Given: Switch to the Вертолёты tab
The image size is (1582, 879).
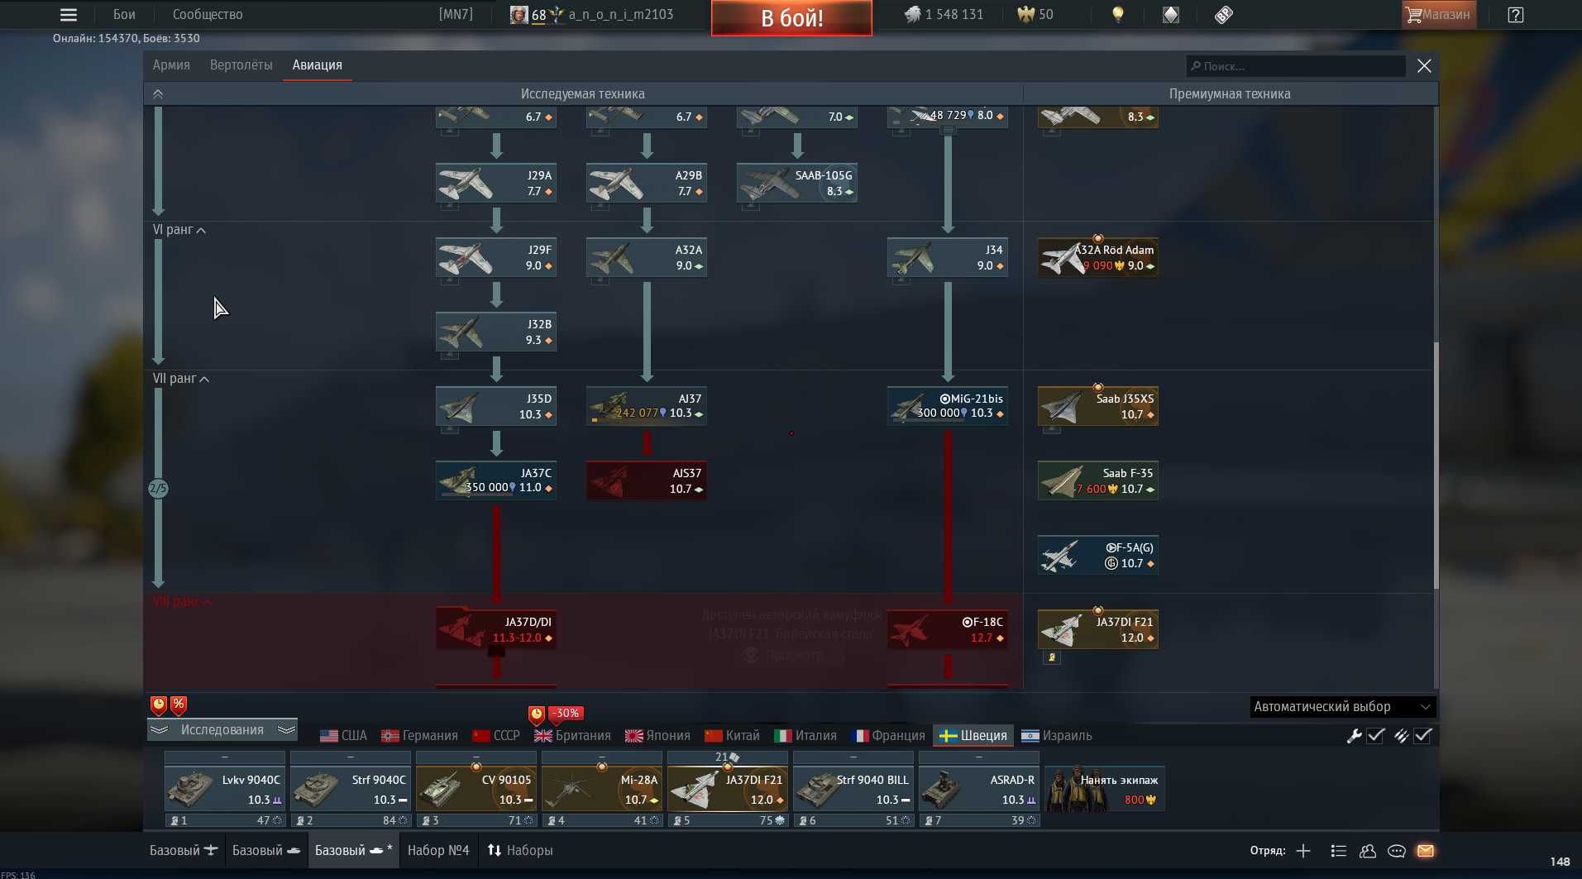Looking at the screenshot, I should point(241,64).
